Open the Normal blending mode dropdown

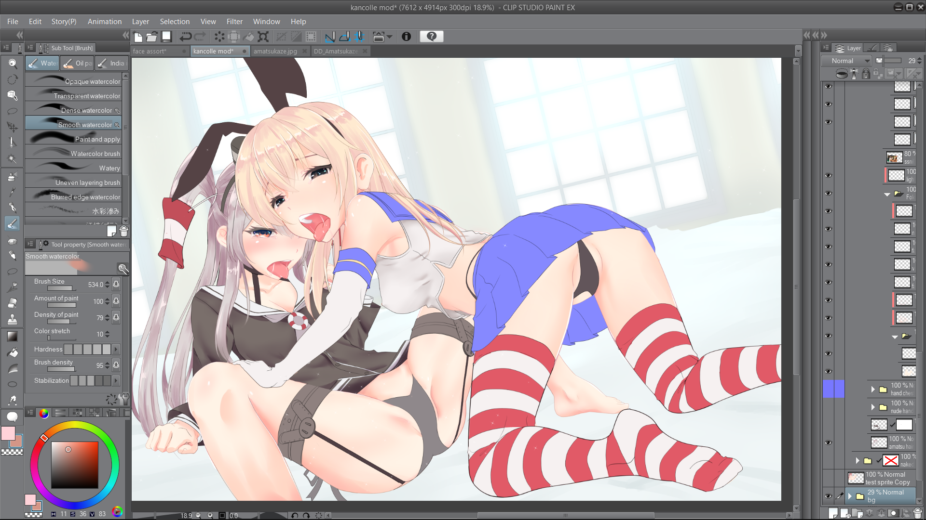(846, 61)
